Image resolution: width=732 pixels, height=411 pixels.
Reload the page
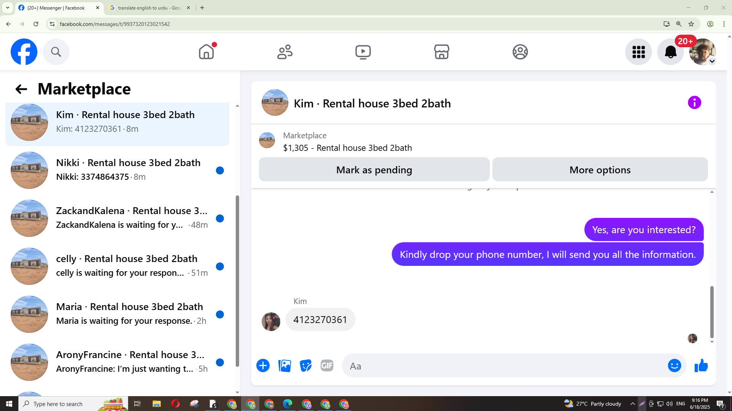click(36, 24)
